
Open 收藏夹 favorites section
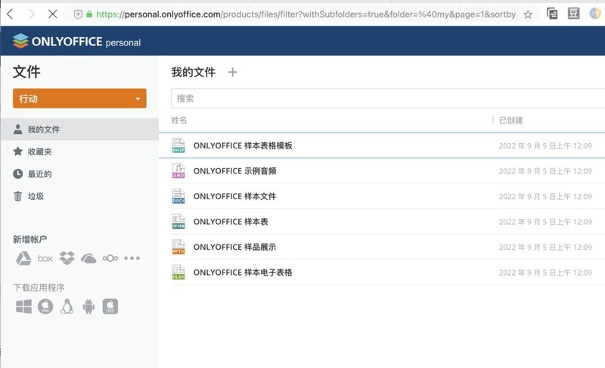point(39,151)
